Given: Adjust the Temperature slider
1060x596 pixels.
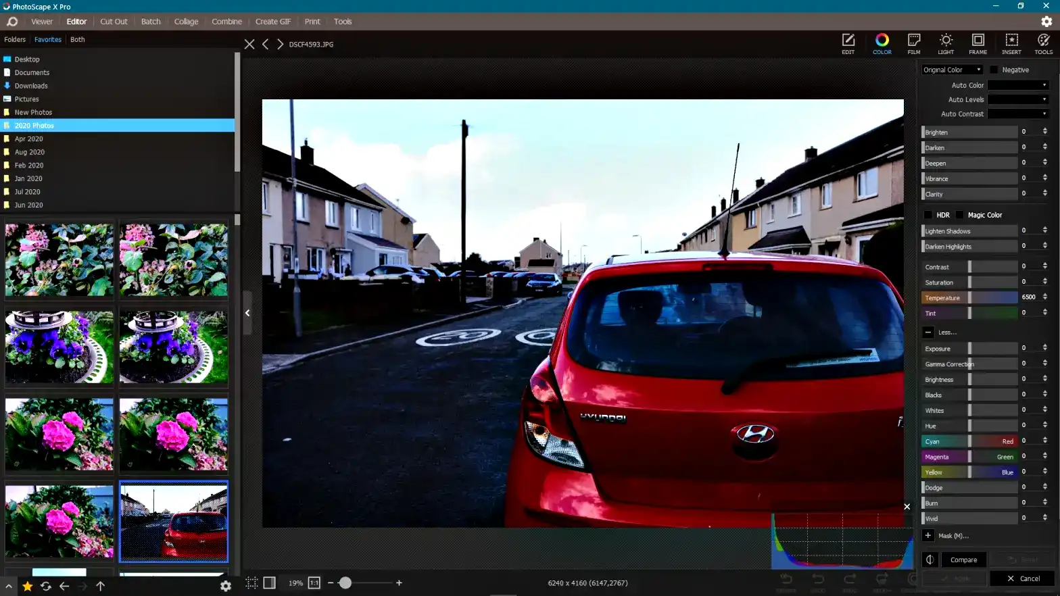Looking at the screenshot, I should coord(969,297).
